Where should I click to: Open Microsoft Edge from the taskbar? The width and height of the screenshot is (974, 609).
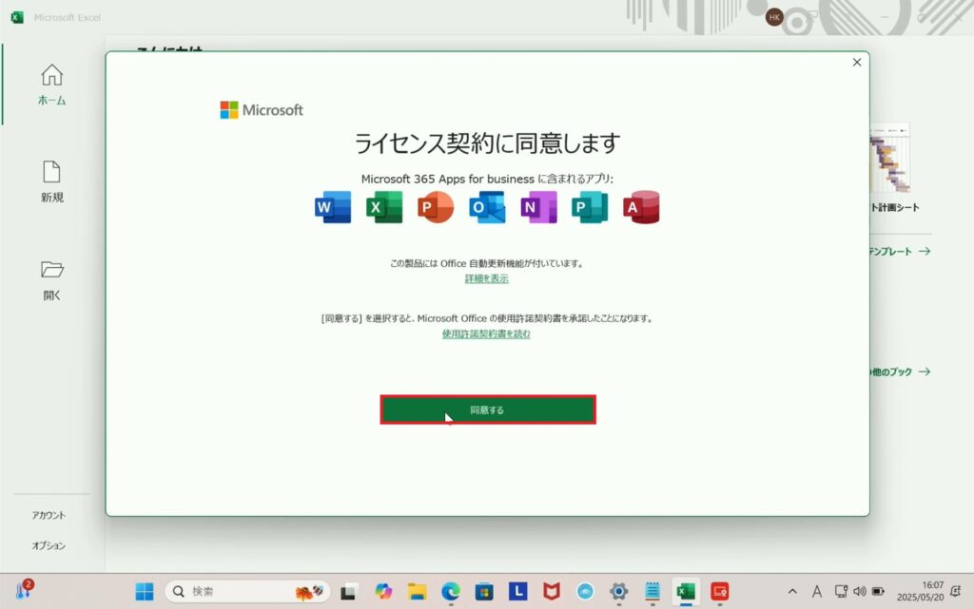coord(450,592)
